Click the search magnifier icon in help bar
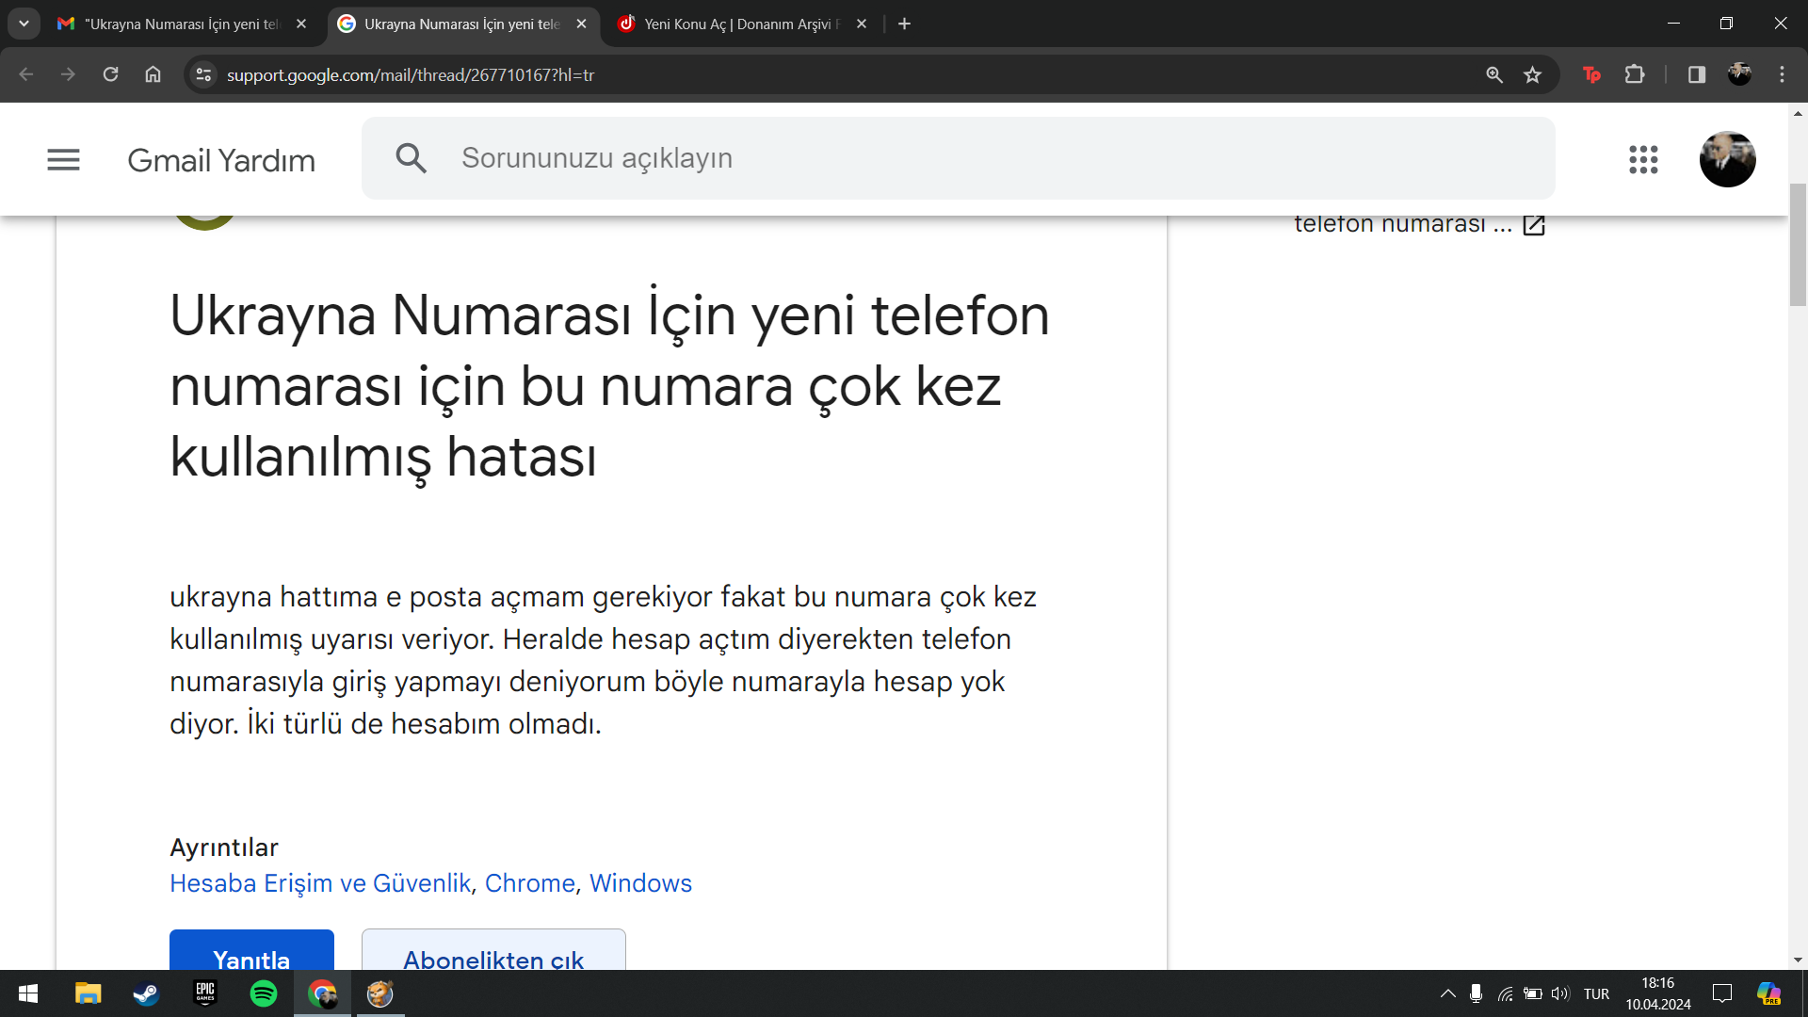The width and height of the screenshot is (1808, 1017). tap(412, 158)
